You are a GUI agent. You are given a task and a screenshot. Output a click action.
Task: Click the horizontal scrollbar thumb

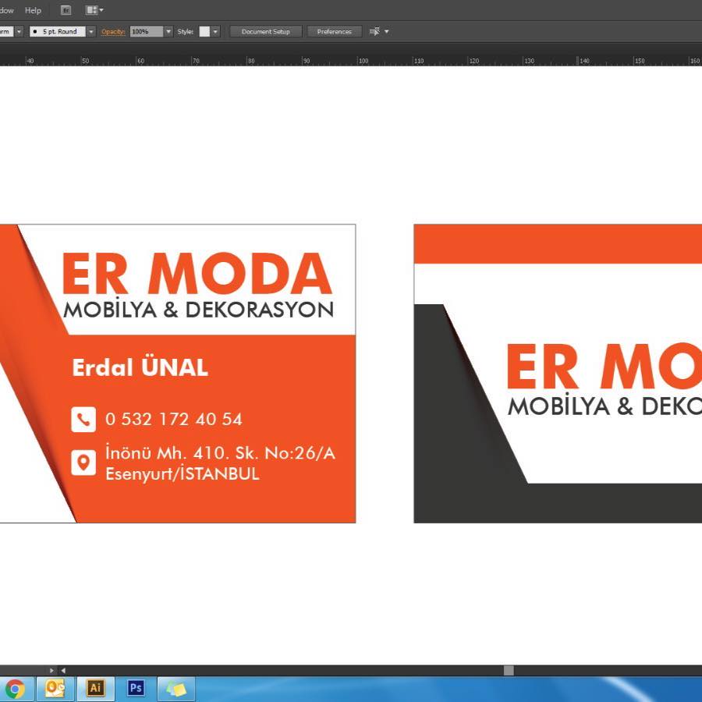coord(509,670)
